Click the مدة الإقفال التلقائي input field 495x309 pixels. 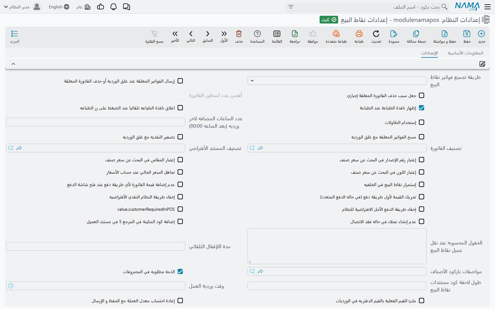[96, 246]
